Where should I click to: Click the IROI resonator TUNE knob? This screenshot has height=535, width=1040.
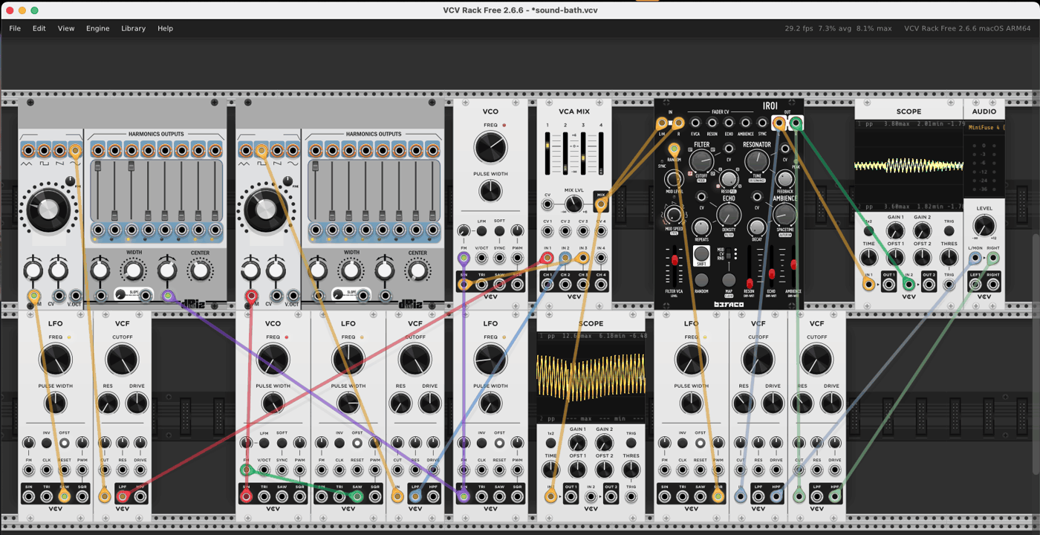757,160
